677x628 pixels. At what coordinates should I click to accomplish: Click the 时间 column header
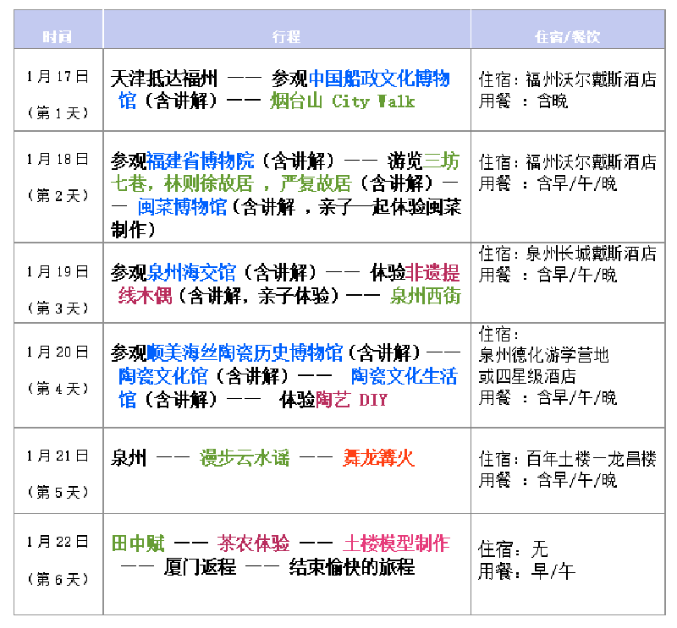click(x=58, y=37)
